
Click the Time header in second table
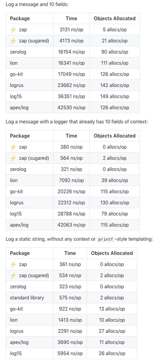71,136
